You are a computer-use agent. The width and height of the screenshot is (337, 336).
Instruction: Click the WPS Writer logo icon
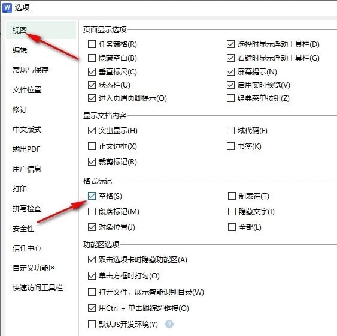tap(7, 8)
